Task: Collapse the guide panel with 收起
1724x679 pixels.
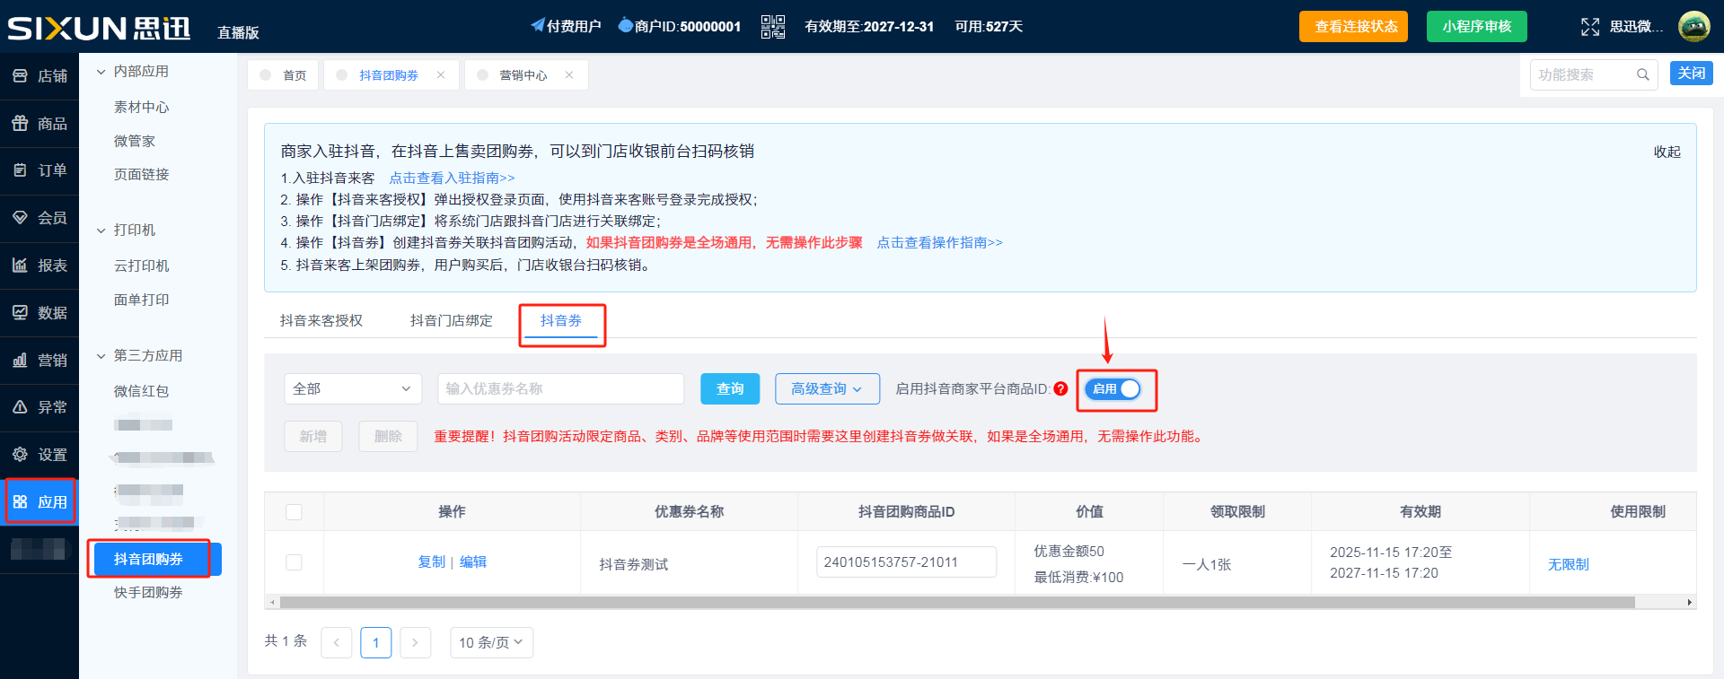Action: pos(1667,152)
